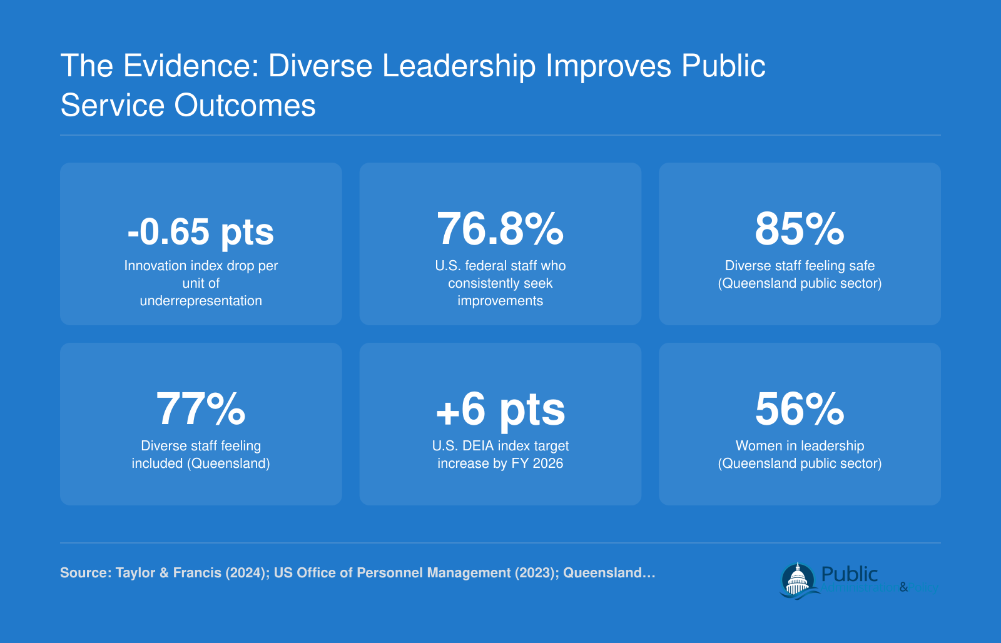This screenshot has height=643, width=1001.
Task: Click the -0.65 pts statistic
Action: (201, 231)
